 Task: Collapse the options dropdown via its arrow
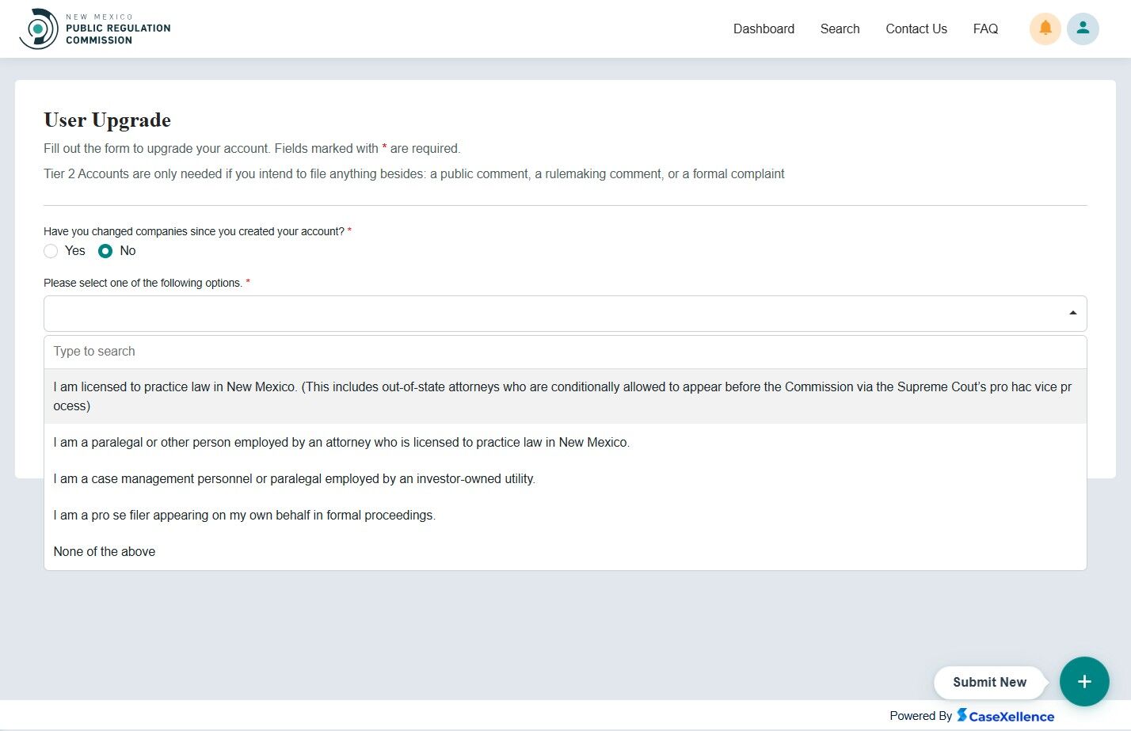1073,312
